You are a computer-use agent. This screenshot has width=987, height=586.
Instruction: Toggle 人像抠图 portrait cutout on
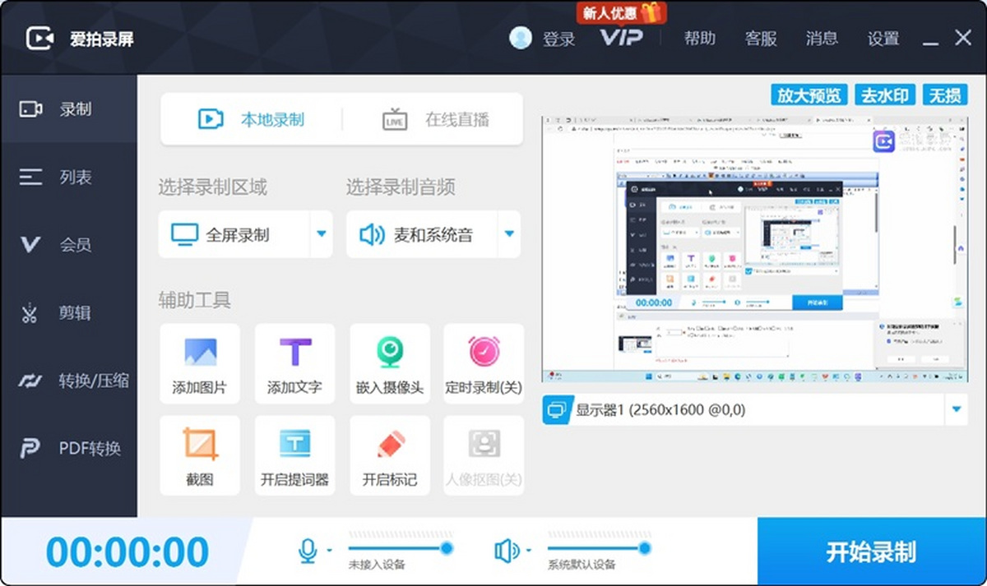click(484, 454)
